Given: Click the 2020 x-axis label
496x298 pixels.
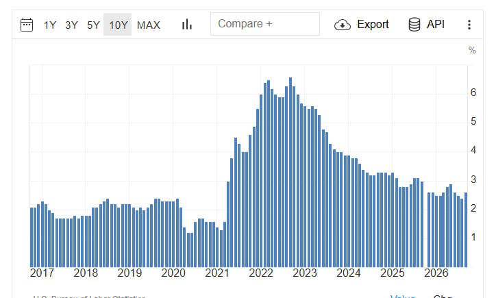Looking at the screenshot, I should 173,273.
